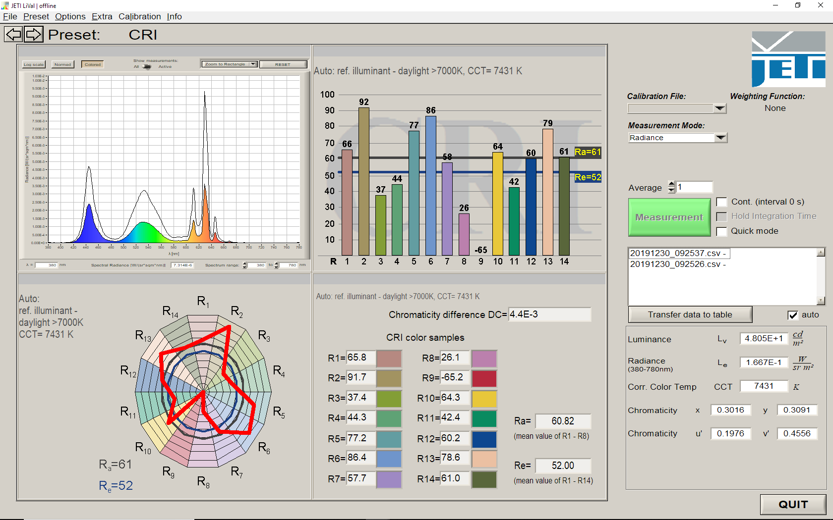
Task: Enable Quick mode checkbox
Action: [722, 231]
